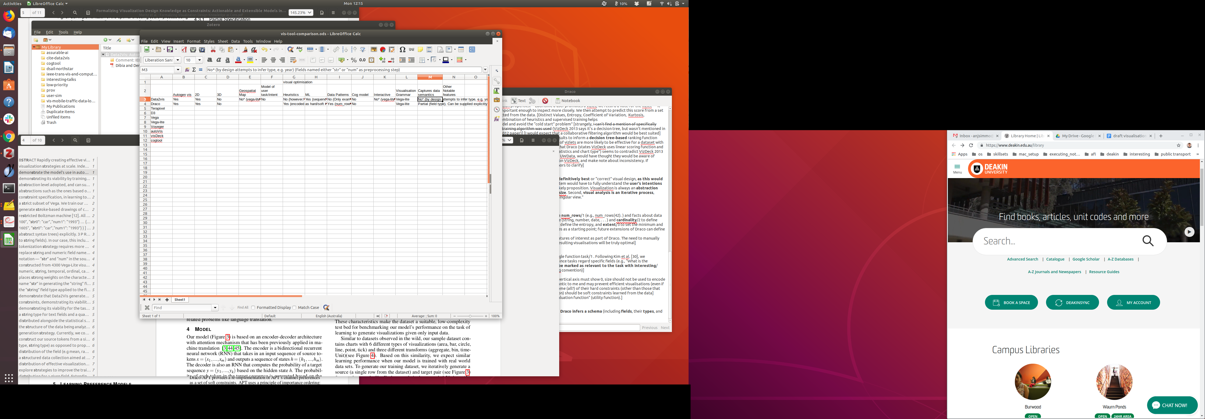This screenshot has width=1205, height=419.
Task: Open the Sheet menu in Calc
Action: coord(223,41)
